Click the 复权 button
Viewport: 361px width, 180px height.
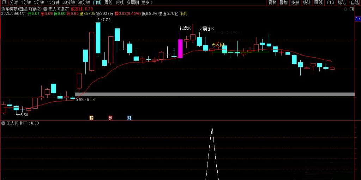coord(272,2)
